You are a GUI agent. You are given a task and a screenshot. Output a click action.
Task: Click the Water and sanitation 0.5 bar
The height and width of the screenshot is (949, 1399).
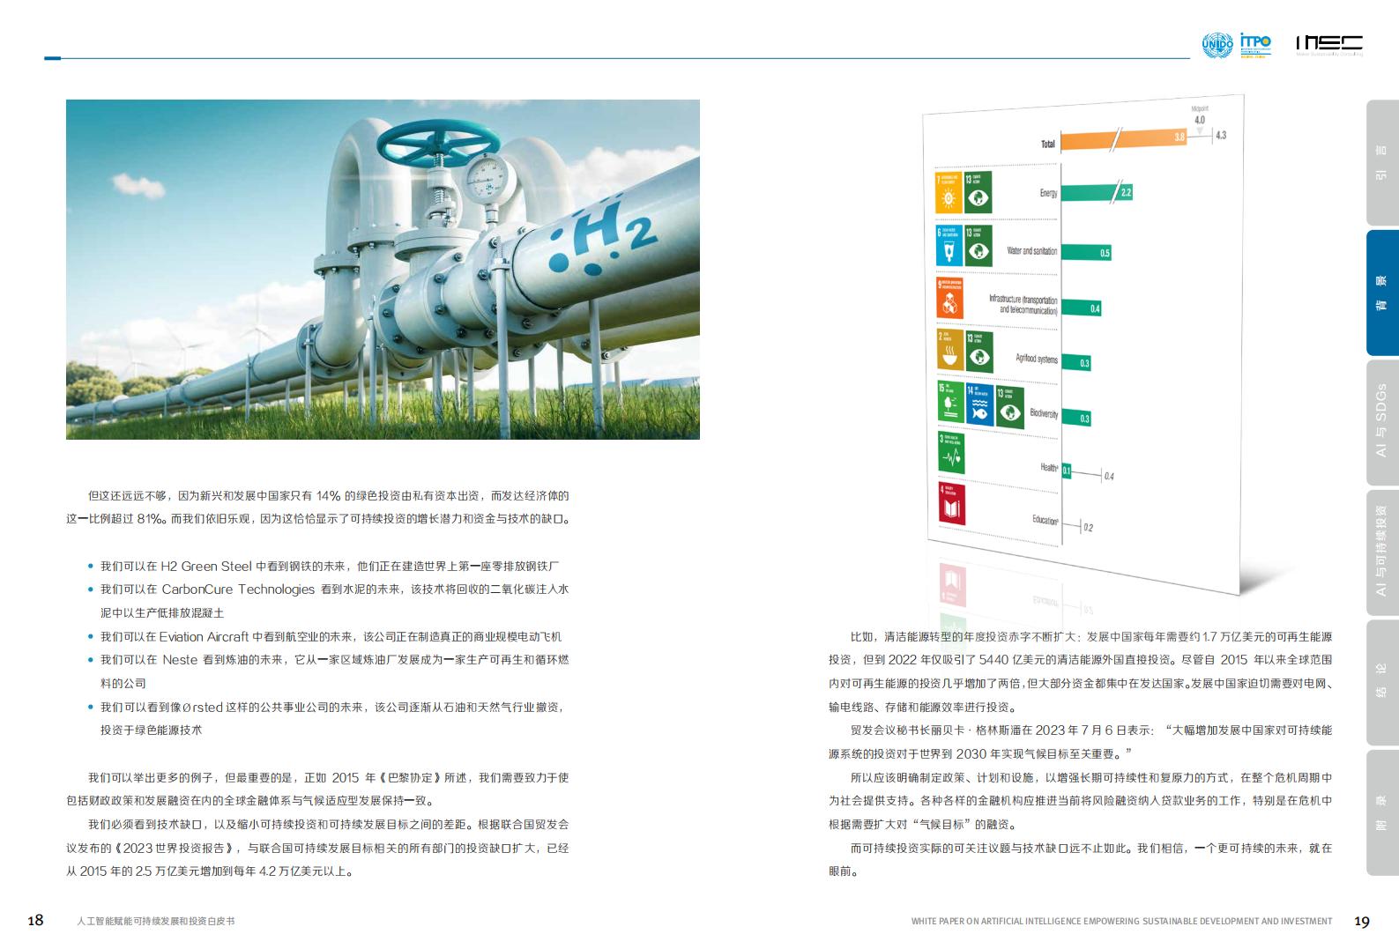1086,252
